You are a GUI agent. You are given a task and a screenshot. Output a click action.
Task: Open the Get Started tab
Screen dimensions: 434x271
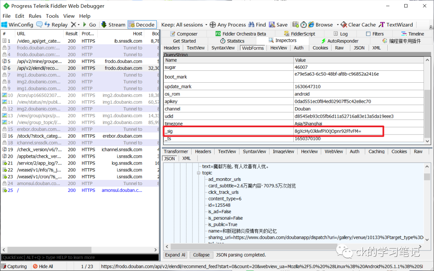pyautogui.click(x=184, y=41)
